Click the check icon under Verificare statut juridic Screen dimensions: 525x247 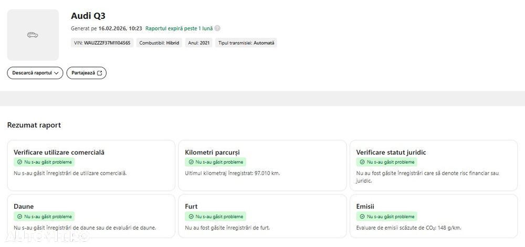(362, 163)
